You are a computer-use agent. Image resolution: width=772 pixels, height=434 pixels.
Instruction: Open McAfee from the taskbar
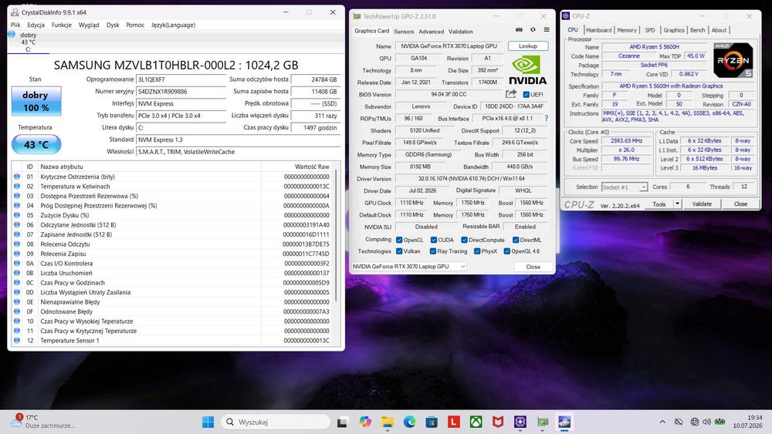[498, 422]
